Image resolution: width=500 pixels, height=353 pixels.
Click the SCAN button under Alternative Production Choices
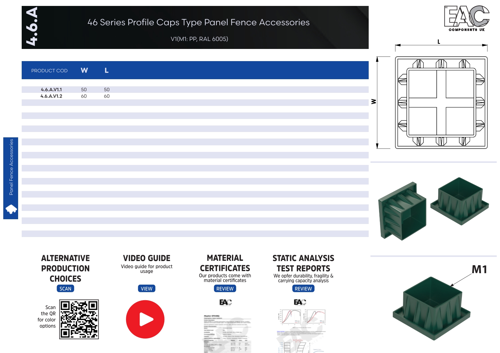[65, 289]
